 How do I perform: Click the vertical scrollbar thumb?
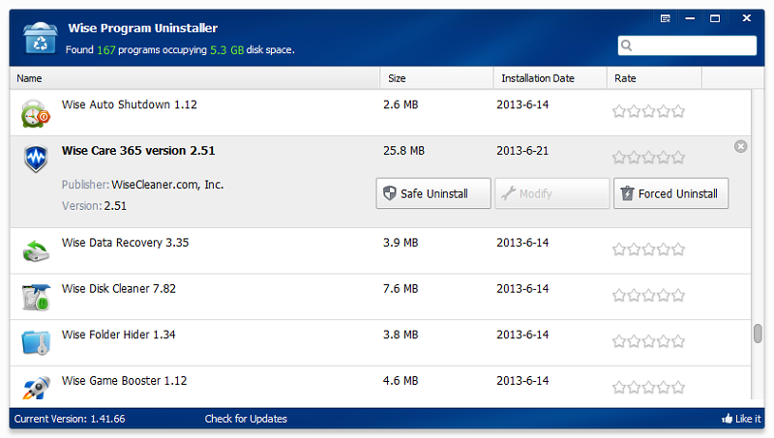758,334
